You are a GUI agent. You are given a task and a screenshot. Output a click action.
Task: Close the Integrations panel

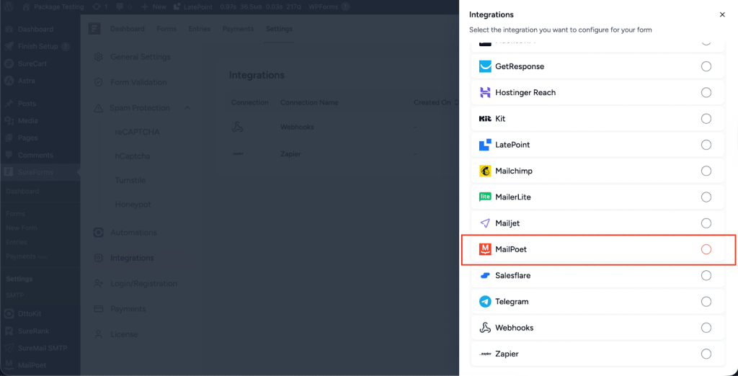722,14
